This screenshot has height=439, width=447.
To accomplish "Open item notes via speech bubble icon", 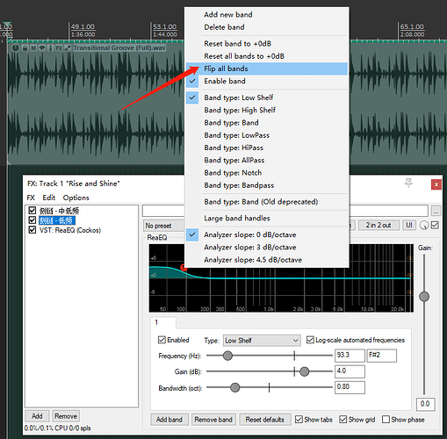I will tap(42, 47).
